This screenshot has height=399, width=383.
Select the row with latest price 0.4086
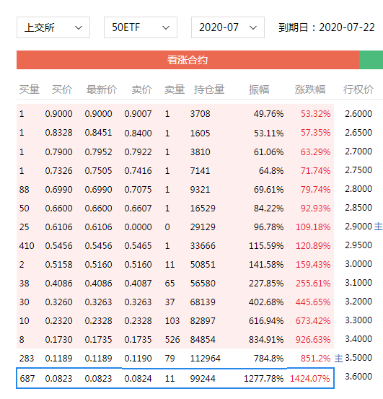(175, 284)
